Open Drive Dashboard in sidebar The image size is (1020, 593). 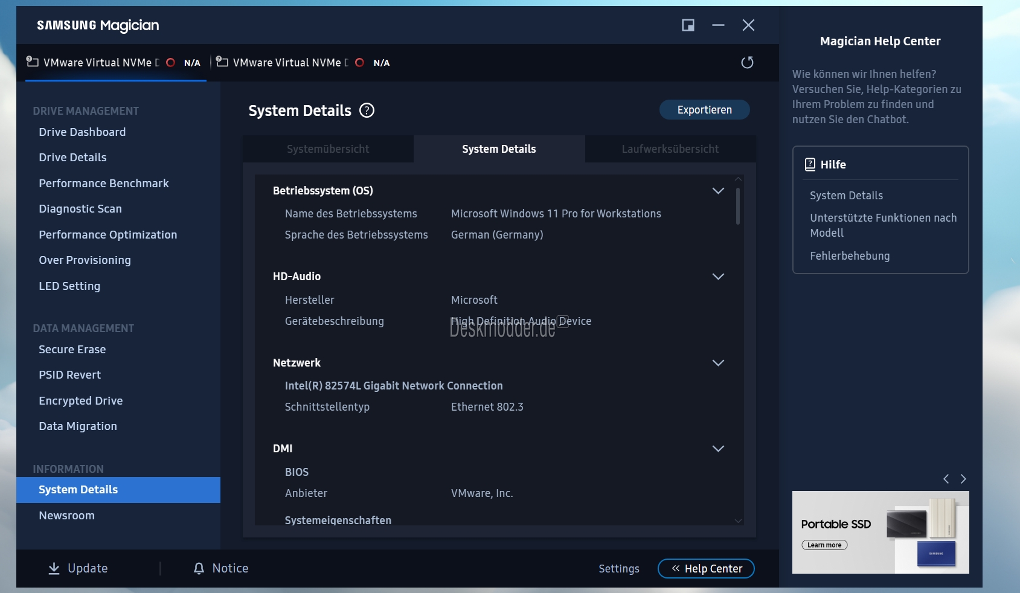tap(82, 132)
